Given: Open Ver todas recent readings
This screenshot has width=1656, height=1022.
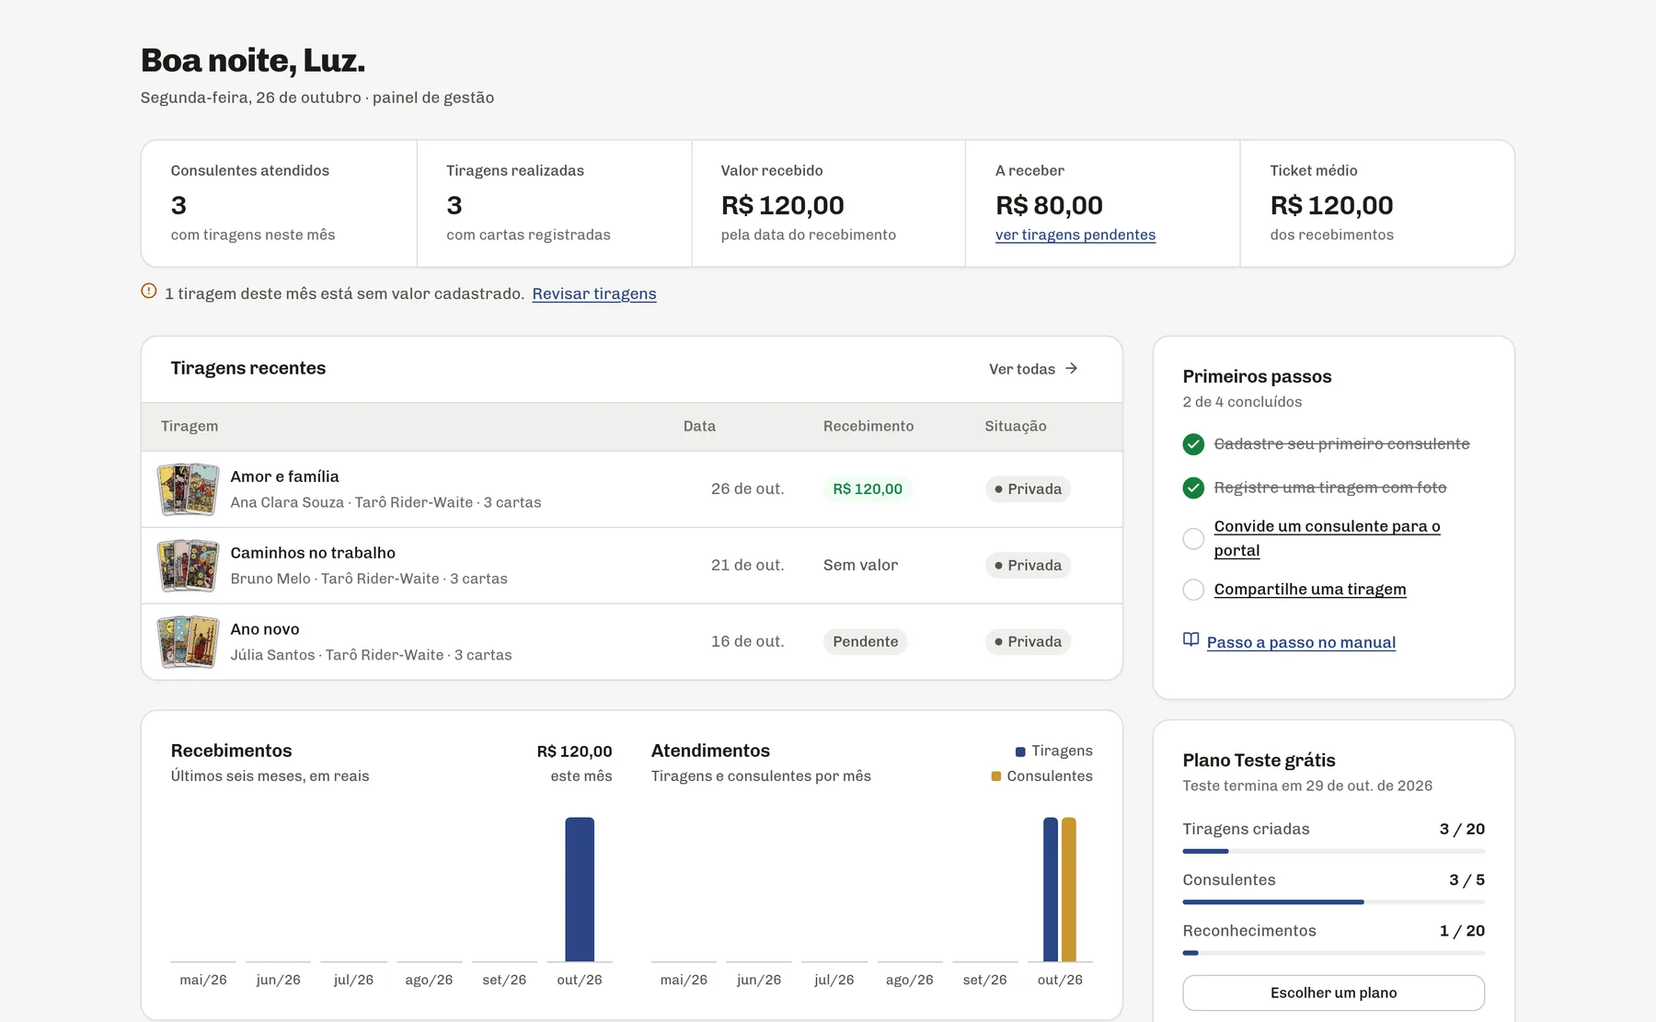Looking at the screenshot, I should point(1033,369).
